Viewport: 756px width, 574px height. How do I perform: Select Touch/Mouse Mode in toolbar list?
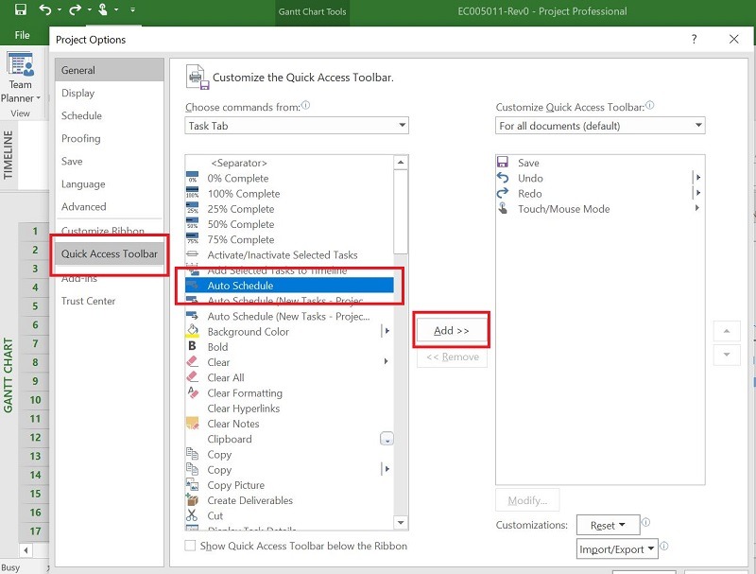(x=600, y=209)
